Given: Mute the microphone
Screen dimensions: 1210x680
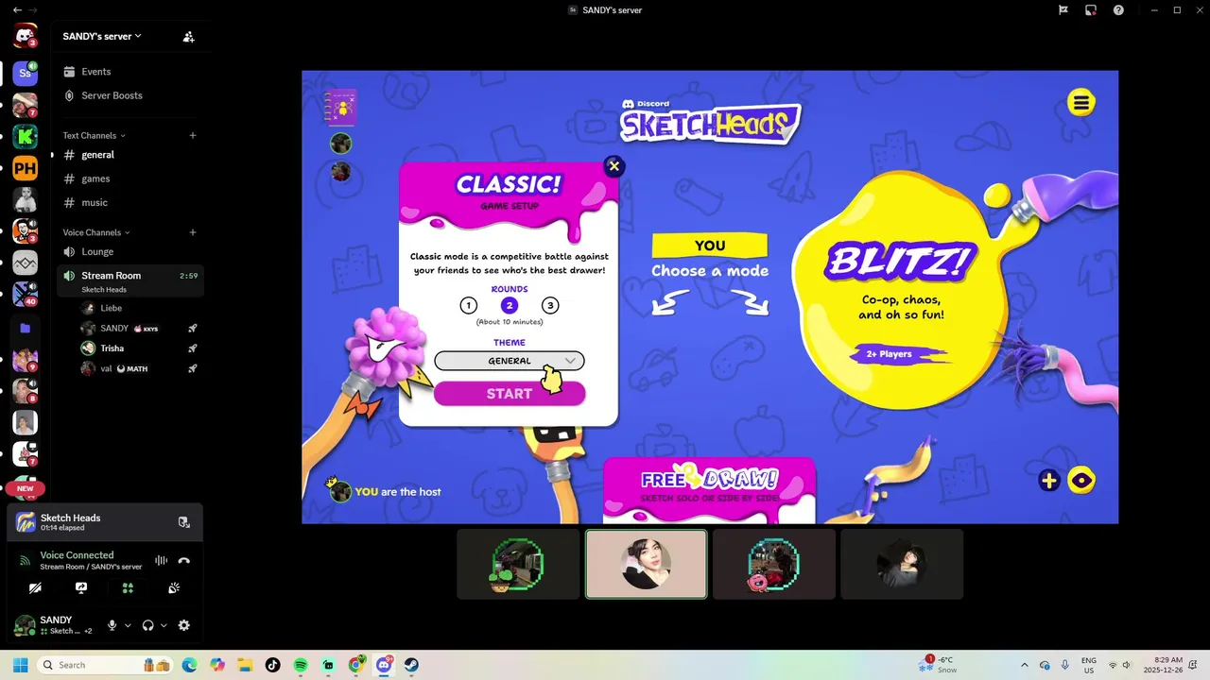Looking at the screenshot, I should (x=112, y=625).
